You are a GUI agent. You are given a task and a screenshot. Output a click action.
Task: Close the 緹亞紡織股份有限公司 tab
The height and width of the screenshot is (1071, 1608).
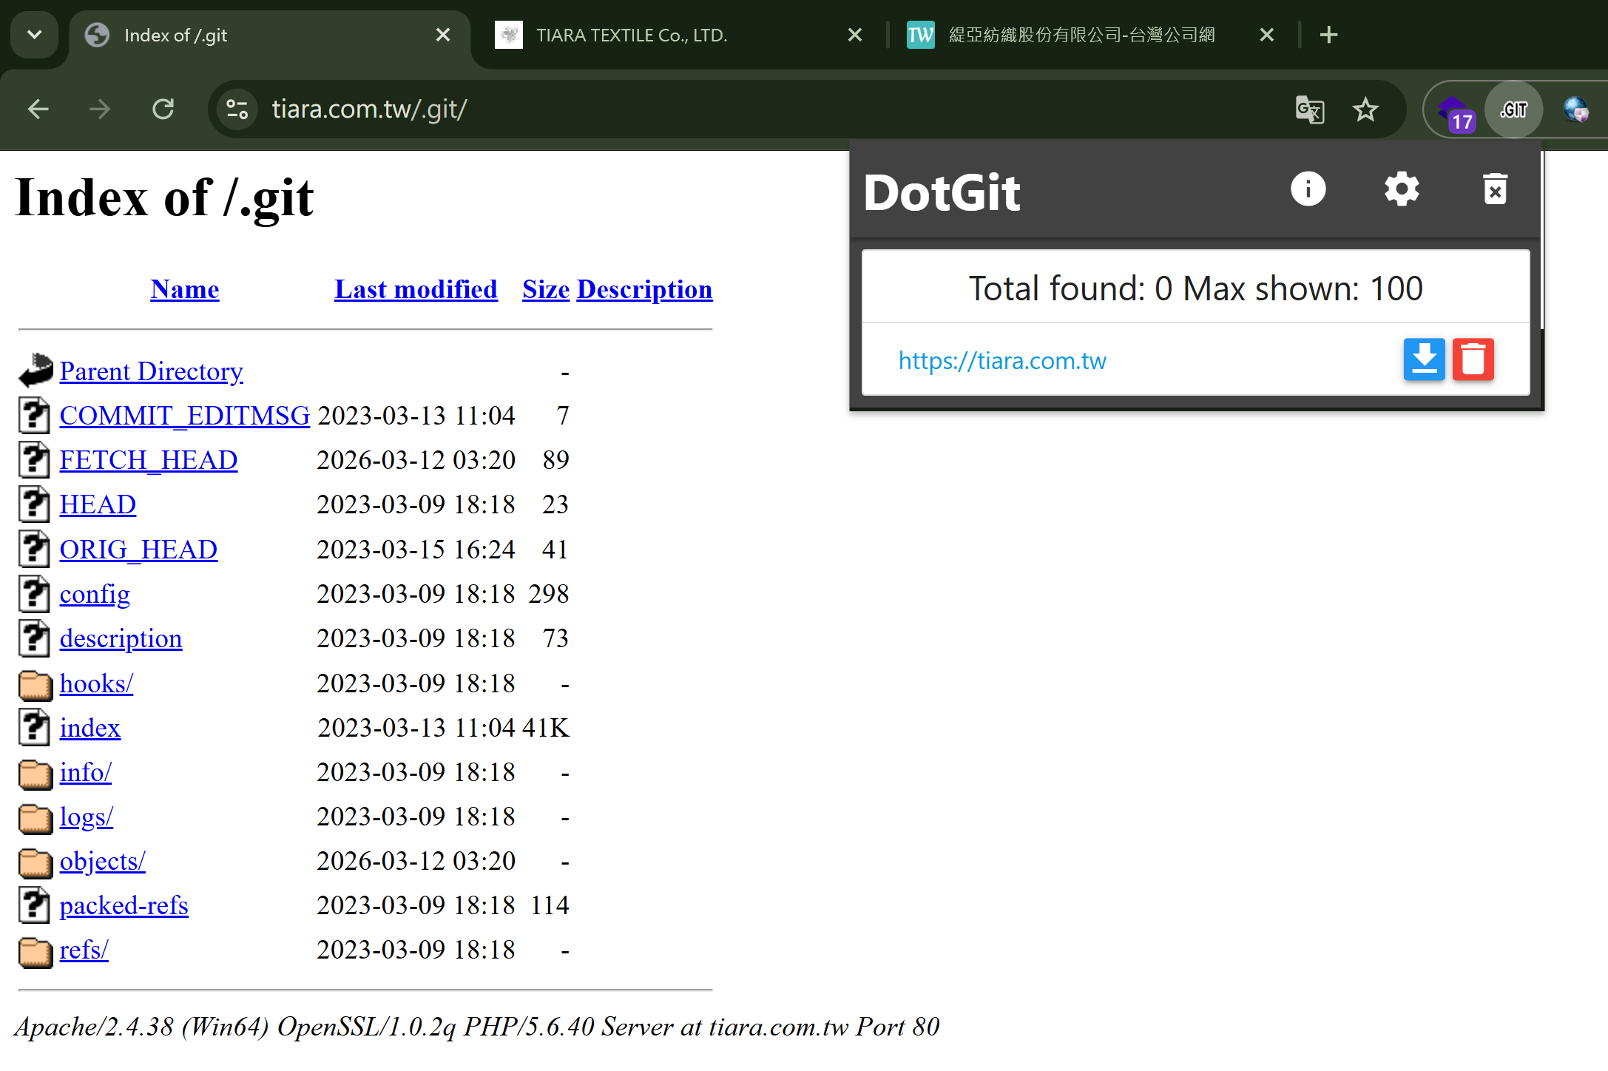1267,35
